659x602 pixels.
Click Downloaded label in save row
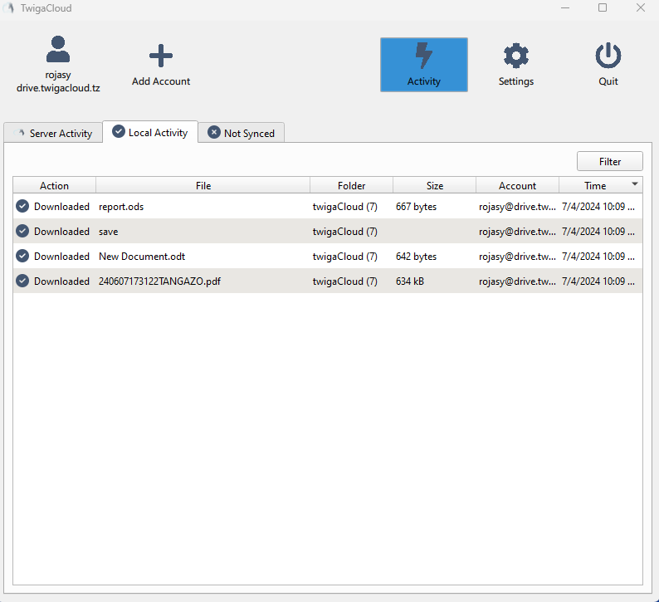61,231
